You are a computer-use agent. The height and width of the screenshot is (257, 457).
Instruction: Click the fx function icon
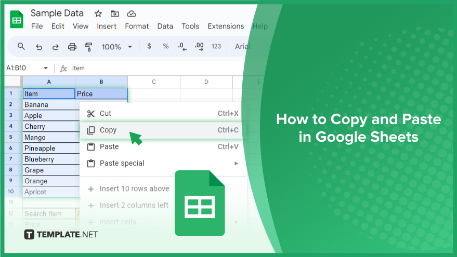click(x=63, y=68)
